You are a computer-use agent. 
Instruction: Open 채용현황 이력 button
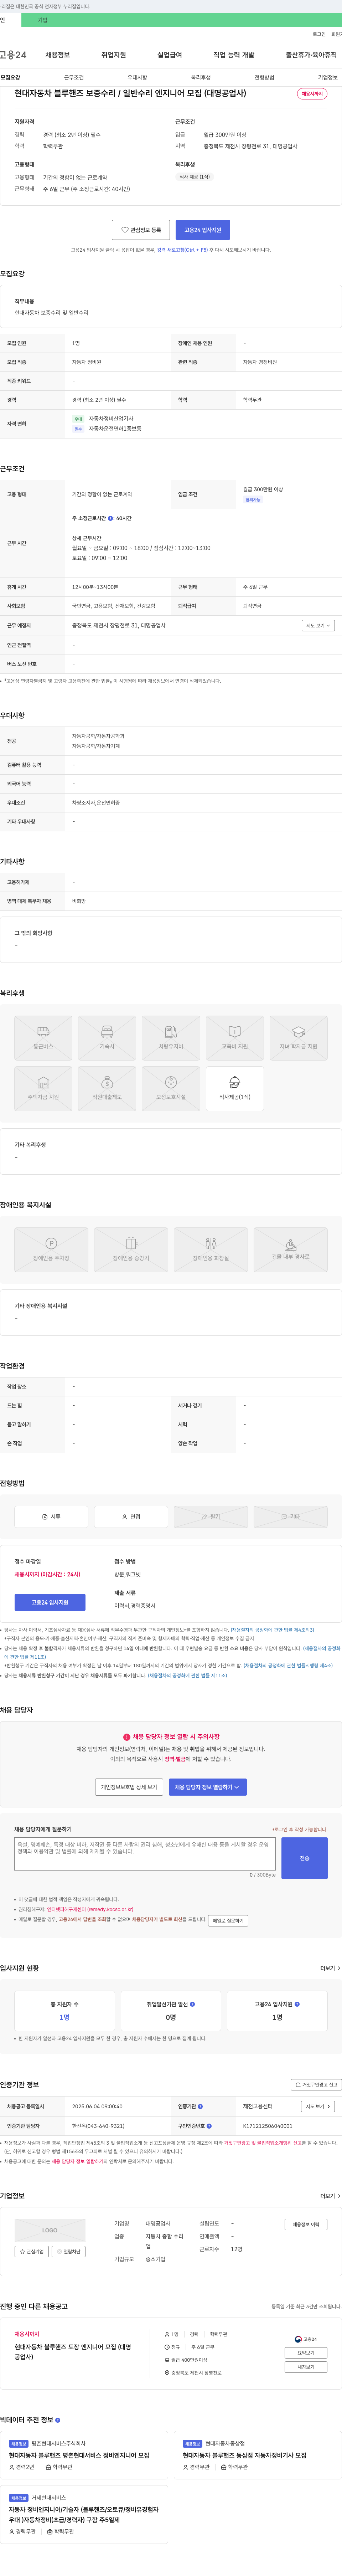point(306,2225)
